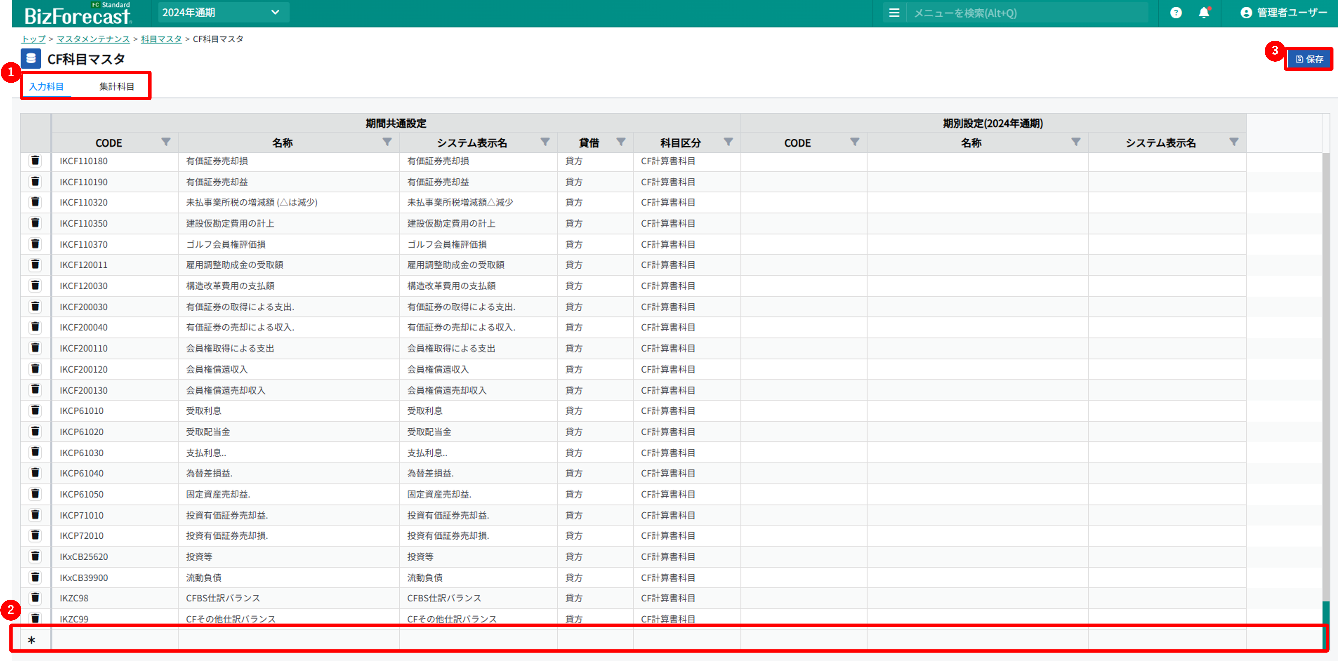Screen dimensions: 1338x661
Task: Open filter for 科目区分 column
Action: point(728,142)
